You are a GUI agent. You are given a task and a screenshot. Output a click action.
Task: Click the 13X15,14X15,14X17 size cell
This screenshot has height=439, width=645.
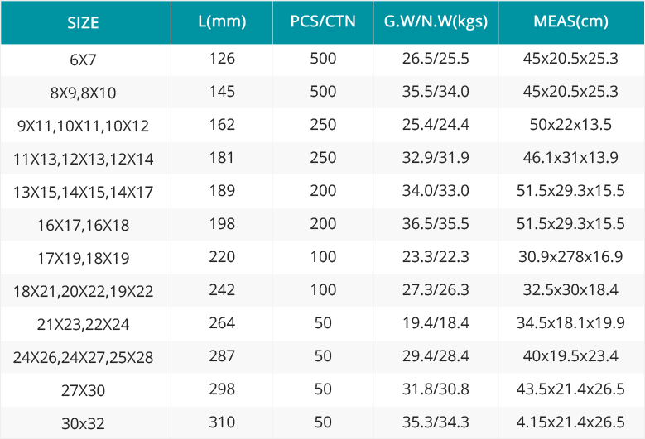(83, 192)
